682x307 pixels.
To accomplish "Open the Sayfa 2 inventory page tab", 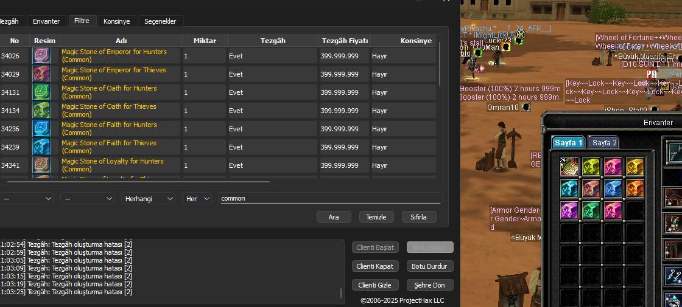I will point(604,143).
